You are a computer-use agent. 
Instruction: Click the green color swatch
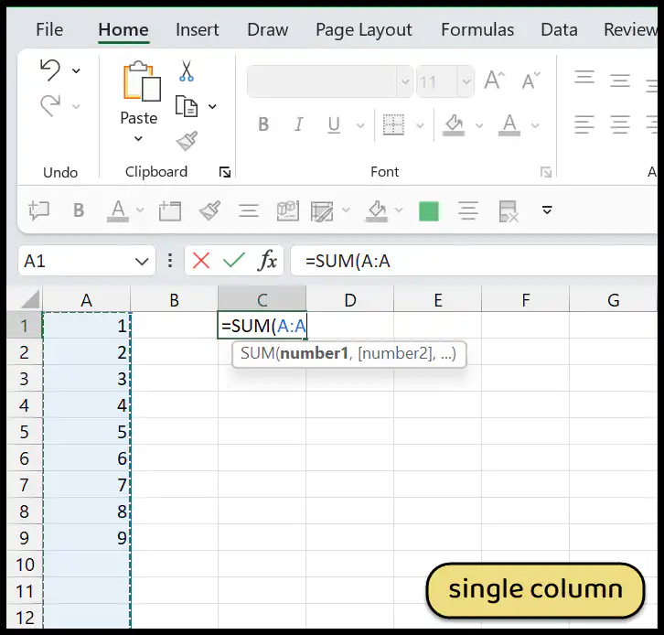tap(429, 211)
